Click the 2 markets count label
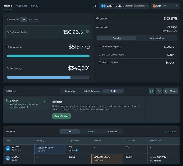 [x=170, y=131]
